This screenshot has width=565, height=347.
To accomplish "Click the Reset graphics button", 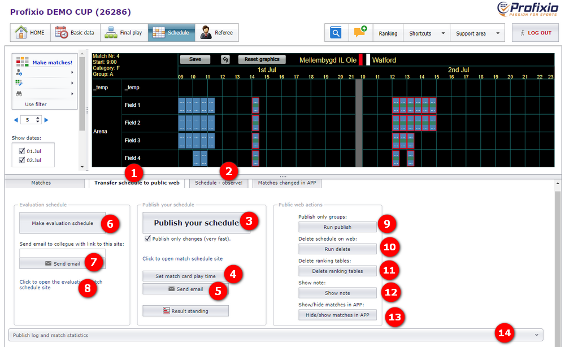I will pyautogui.click(x=262, y=59).
